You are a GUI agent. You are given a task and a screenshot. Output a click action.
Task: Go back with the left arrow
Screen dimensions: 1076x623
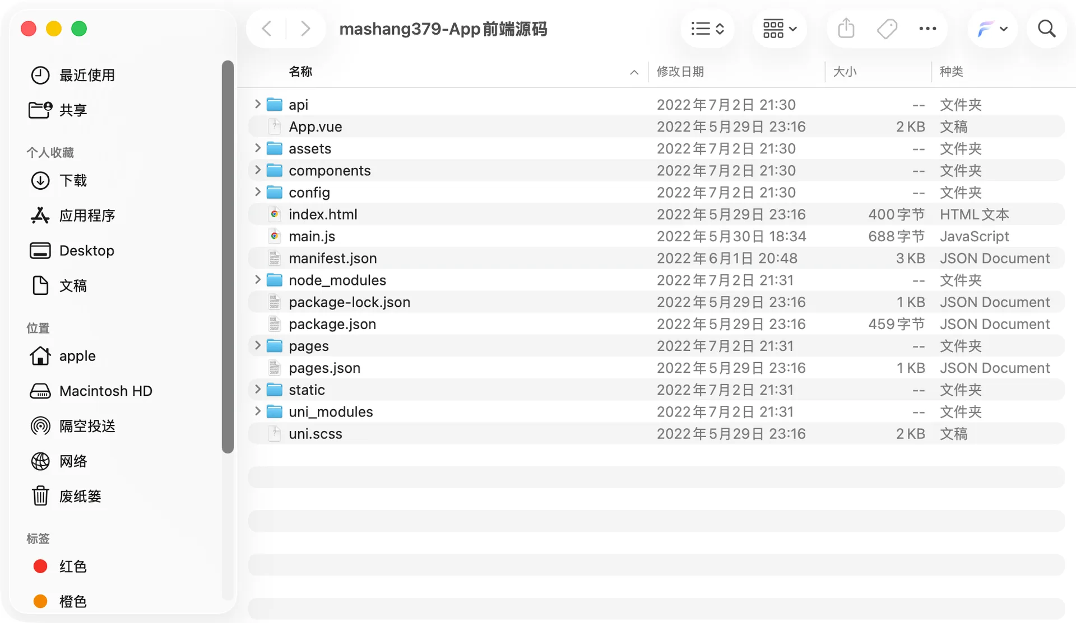tap(267, 29)
